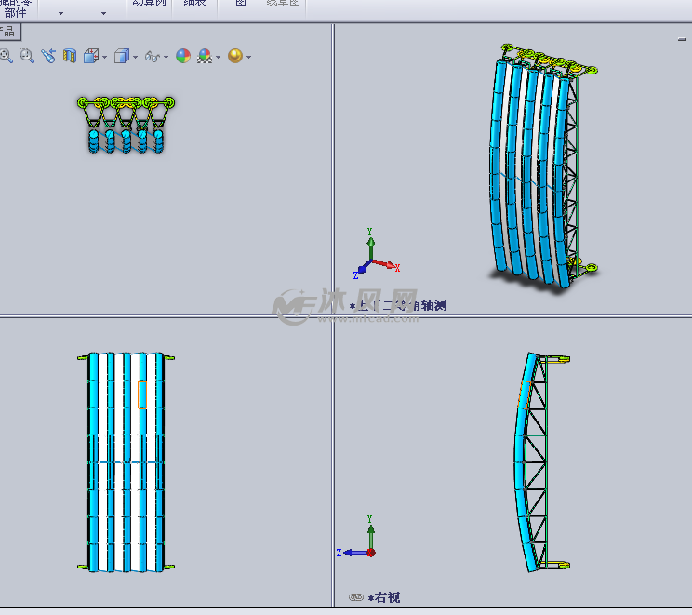Activate the Section View icon

[x=70, y=56]
